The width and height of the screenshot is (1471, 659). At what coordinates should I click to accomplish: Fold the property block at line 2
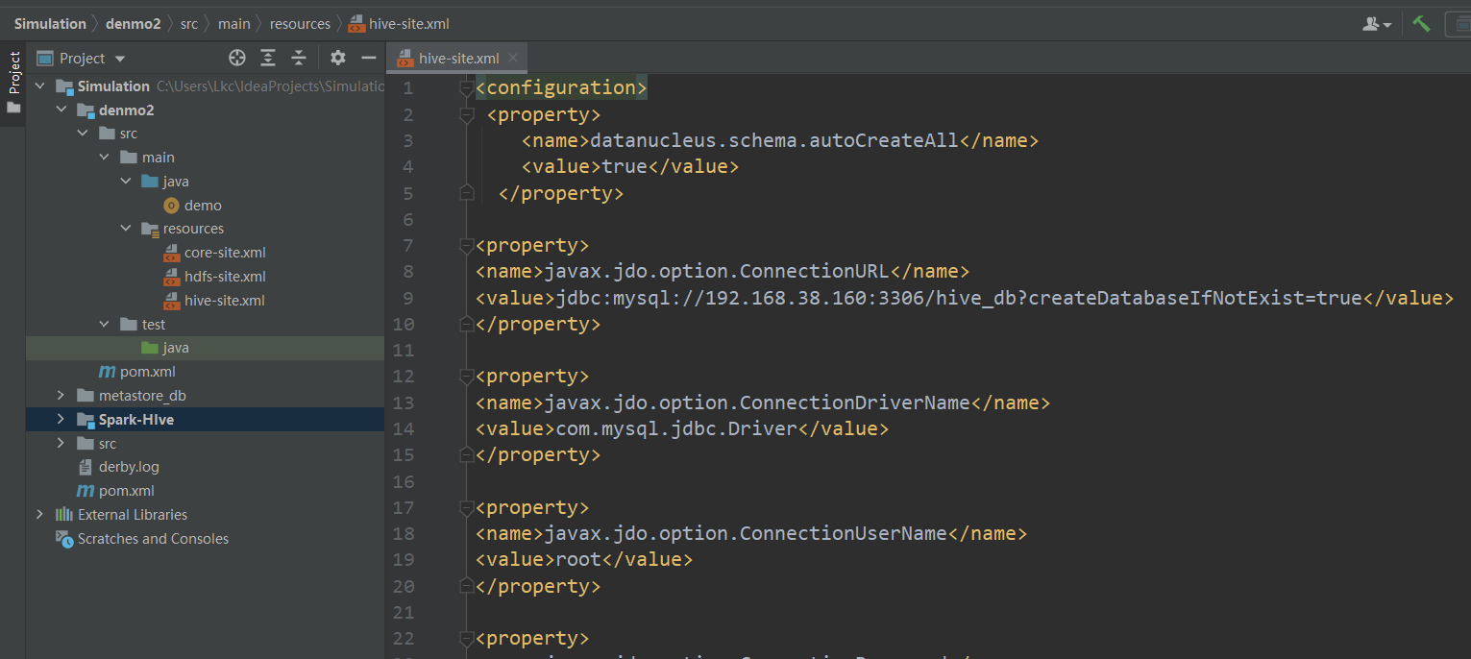click(x=467, y=114)
